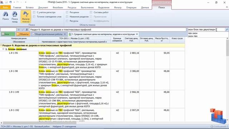
Task: Click the ГРАНД-Смета application icon in the title bar
Action: pyautogui.click(x=2, y=2)
